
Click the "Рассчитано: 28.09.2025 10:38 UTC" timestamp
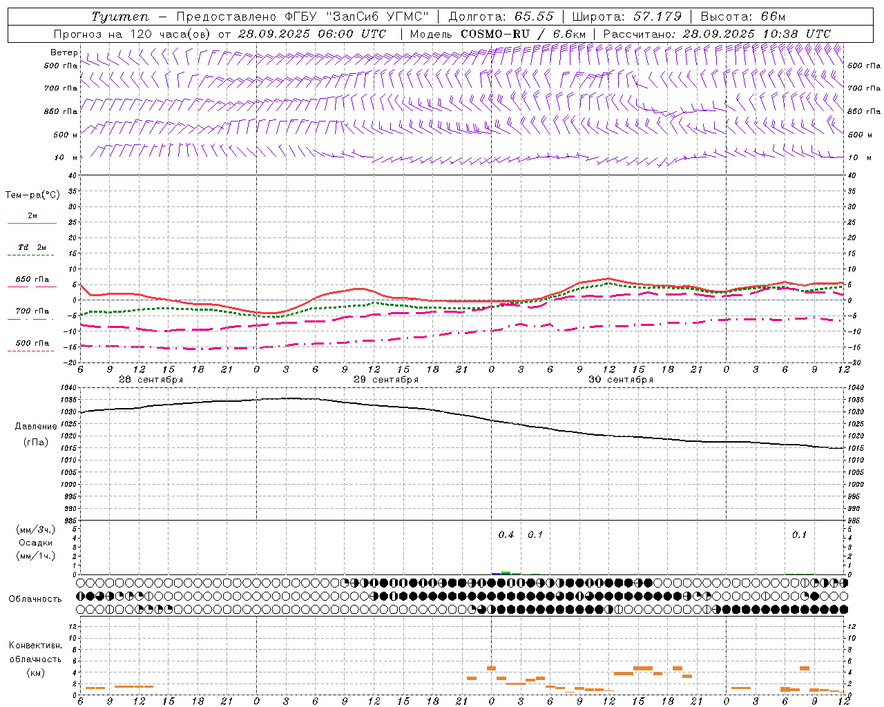click(717, 34)
